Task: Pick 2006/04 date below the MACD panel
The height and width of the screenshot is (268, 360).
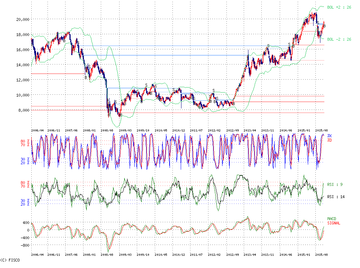Action: tap(38, 255)
